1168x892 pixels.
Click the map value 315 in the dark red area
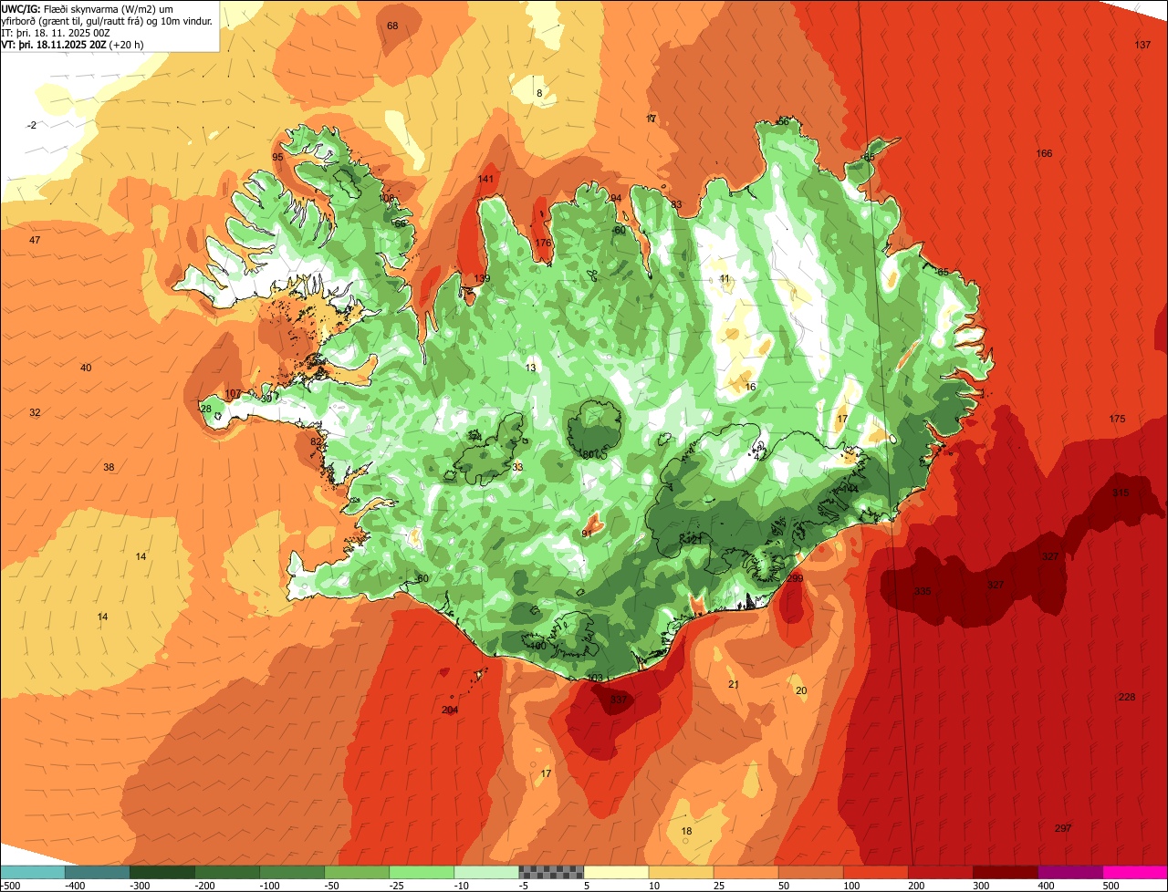point(1121,493)
